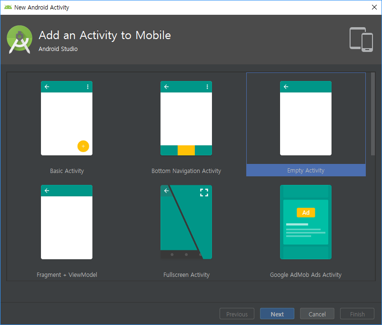
Task: Click the yellow bottom nav tab in preview
Action: tap(186, 150)
